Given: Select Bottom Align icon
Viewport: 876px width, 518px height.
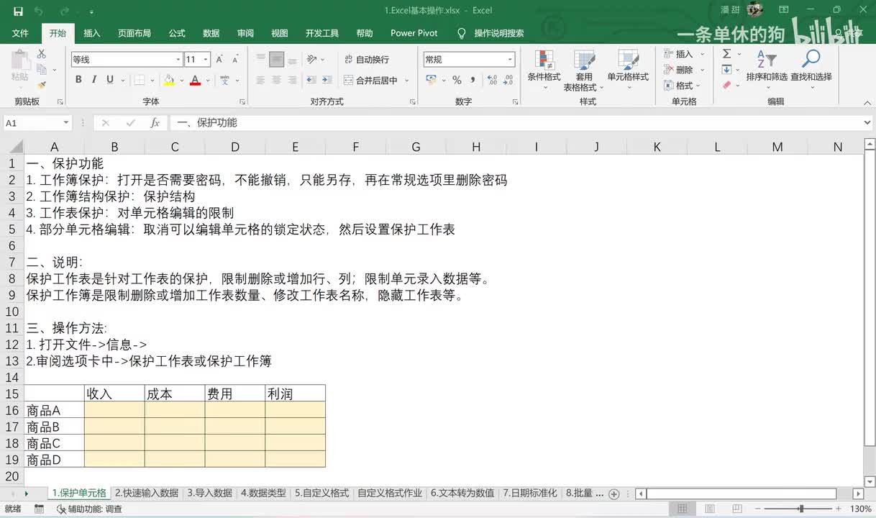Looking at the screenshot, I should (x=292, y=59).
